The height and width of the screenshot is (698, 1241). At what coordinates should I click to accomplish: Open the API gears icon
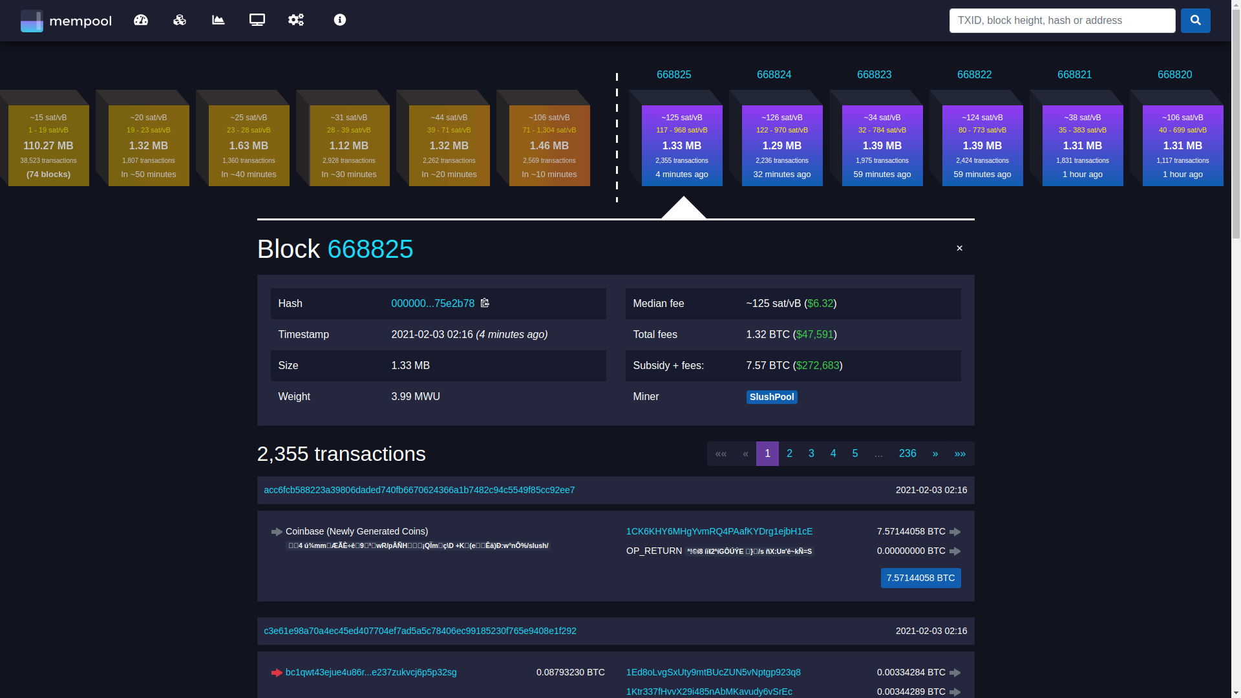(296, 20)
